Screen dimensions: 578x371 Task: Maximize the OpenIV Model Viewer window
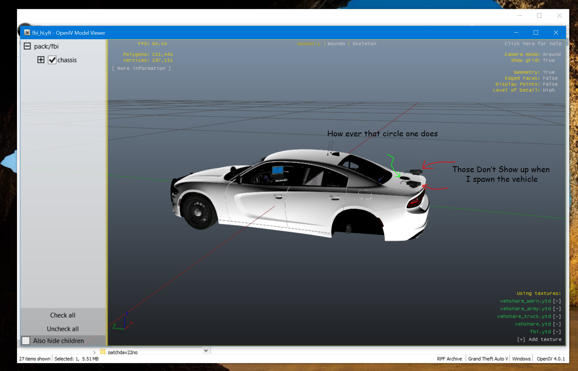[536, 33]
